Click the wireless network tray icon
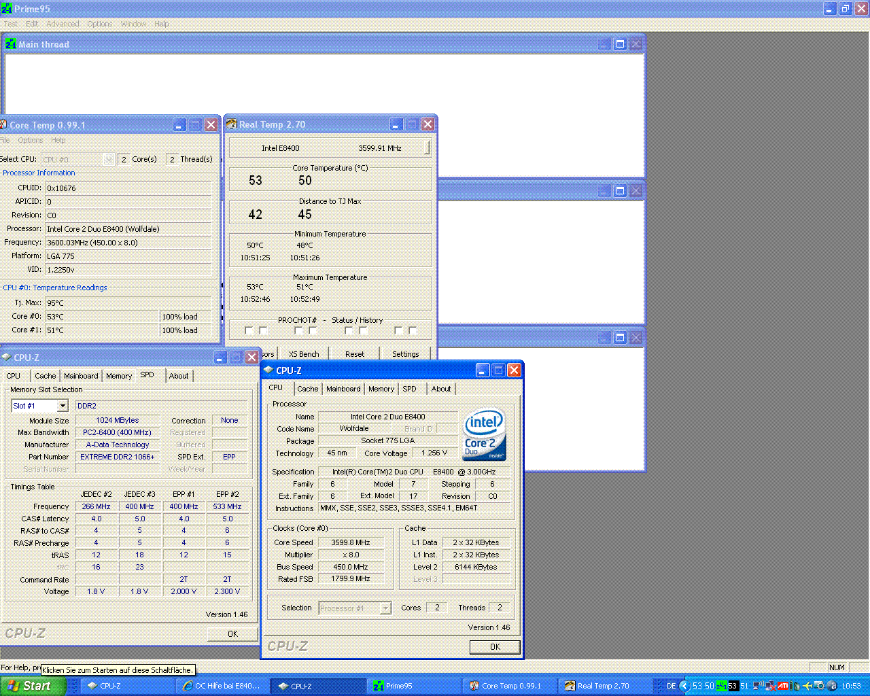Screen dimensions: 870x696 [x=758, y=686]
